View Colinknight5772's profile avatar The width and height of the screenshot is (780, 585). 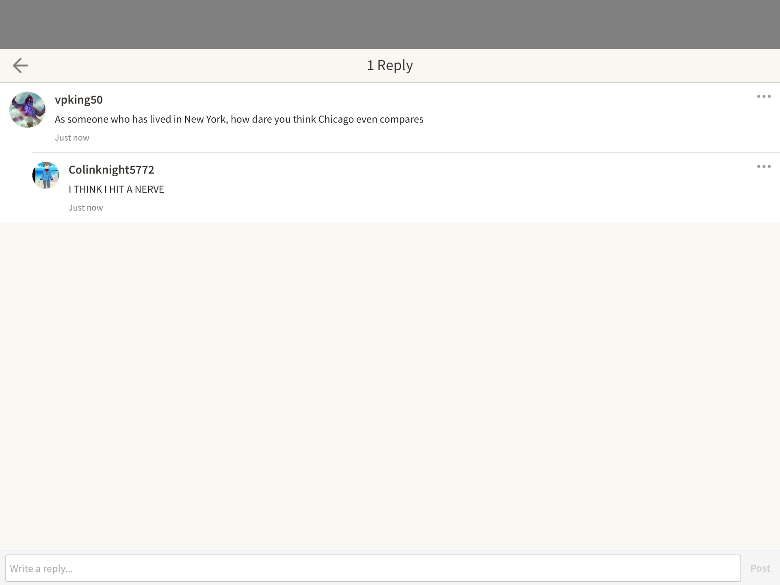46,175
